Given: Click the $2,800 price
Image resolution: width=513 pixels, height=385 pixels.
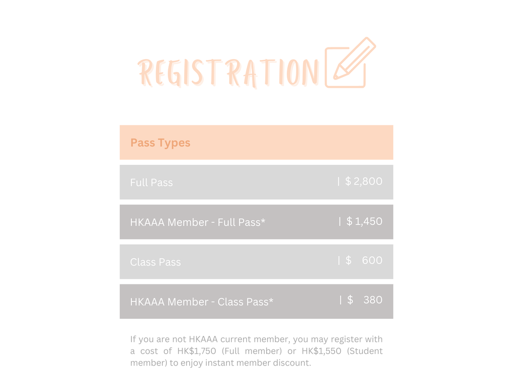Looking at the screenshot, I should (x=364, y=181).
